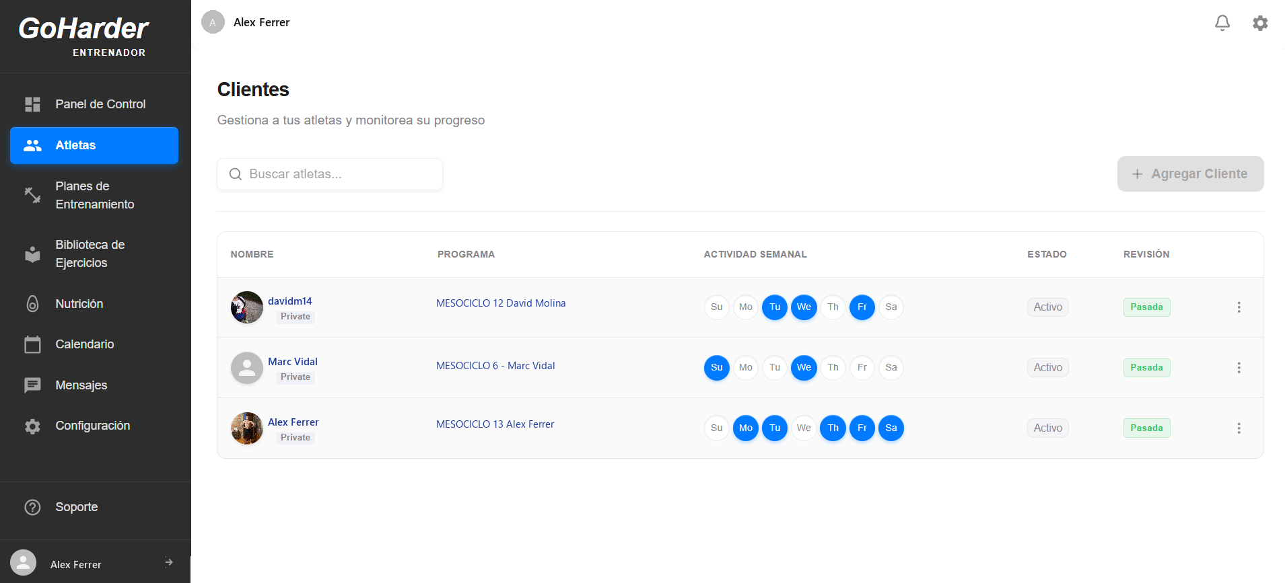The height and width of the screenshot is (583, 1285).
Task: Select Atletas in the sidebar
Action: pos(94,145)
